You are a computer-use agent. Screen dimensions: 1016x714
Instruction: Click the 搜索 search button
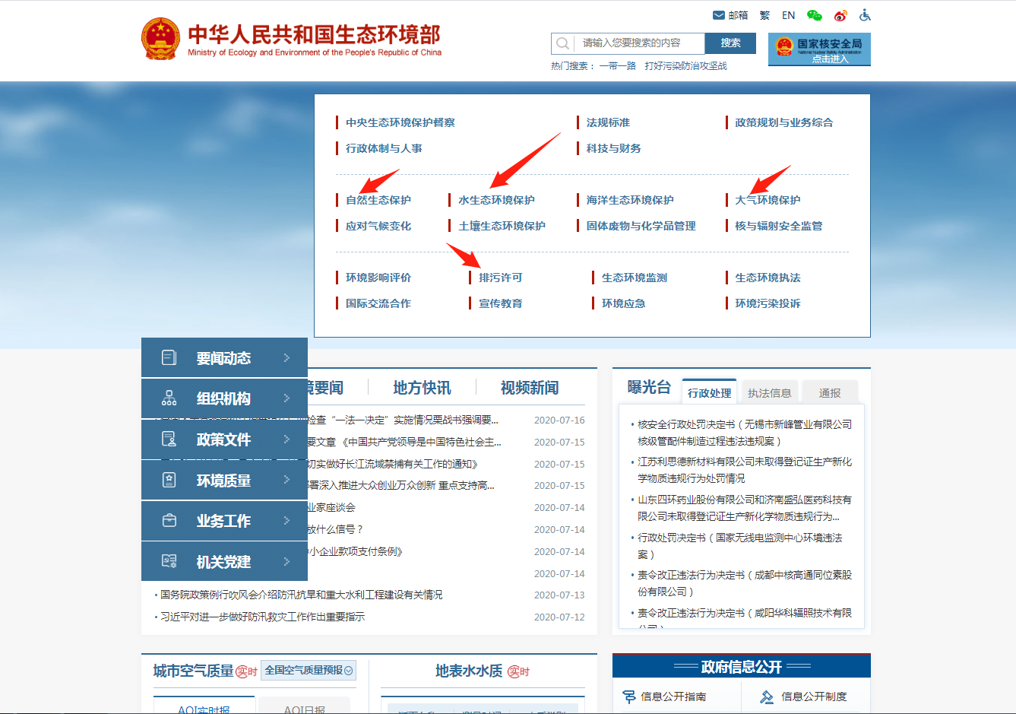point(730,43)
